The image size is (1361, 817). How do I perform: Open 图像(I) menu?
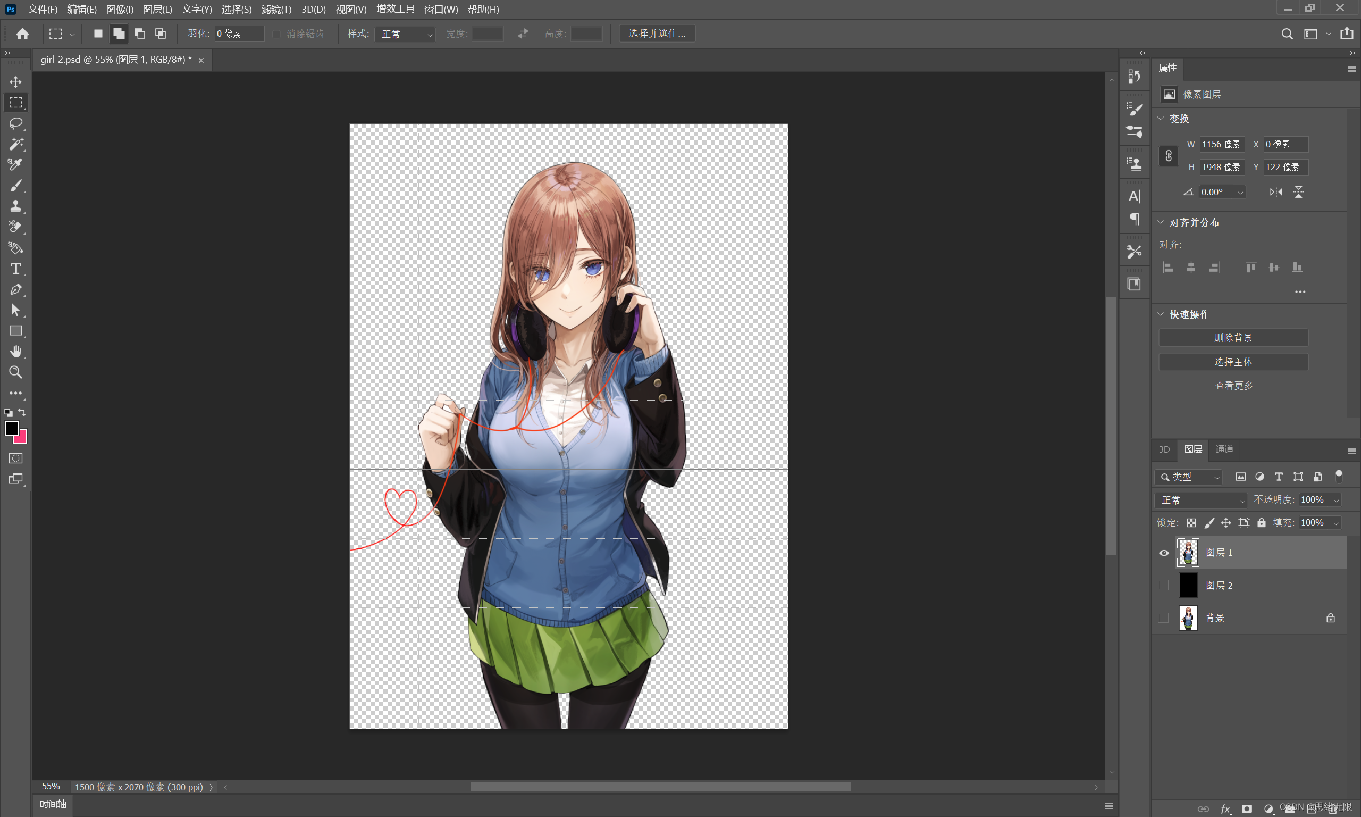click(120, 10)
